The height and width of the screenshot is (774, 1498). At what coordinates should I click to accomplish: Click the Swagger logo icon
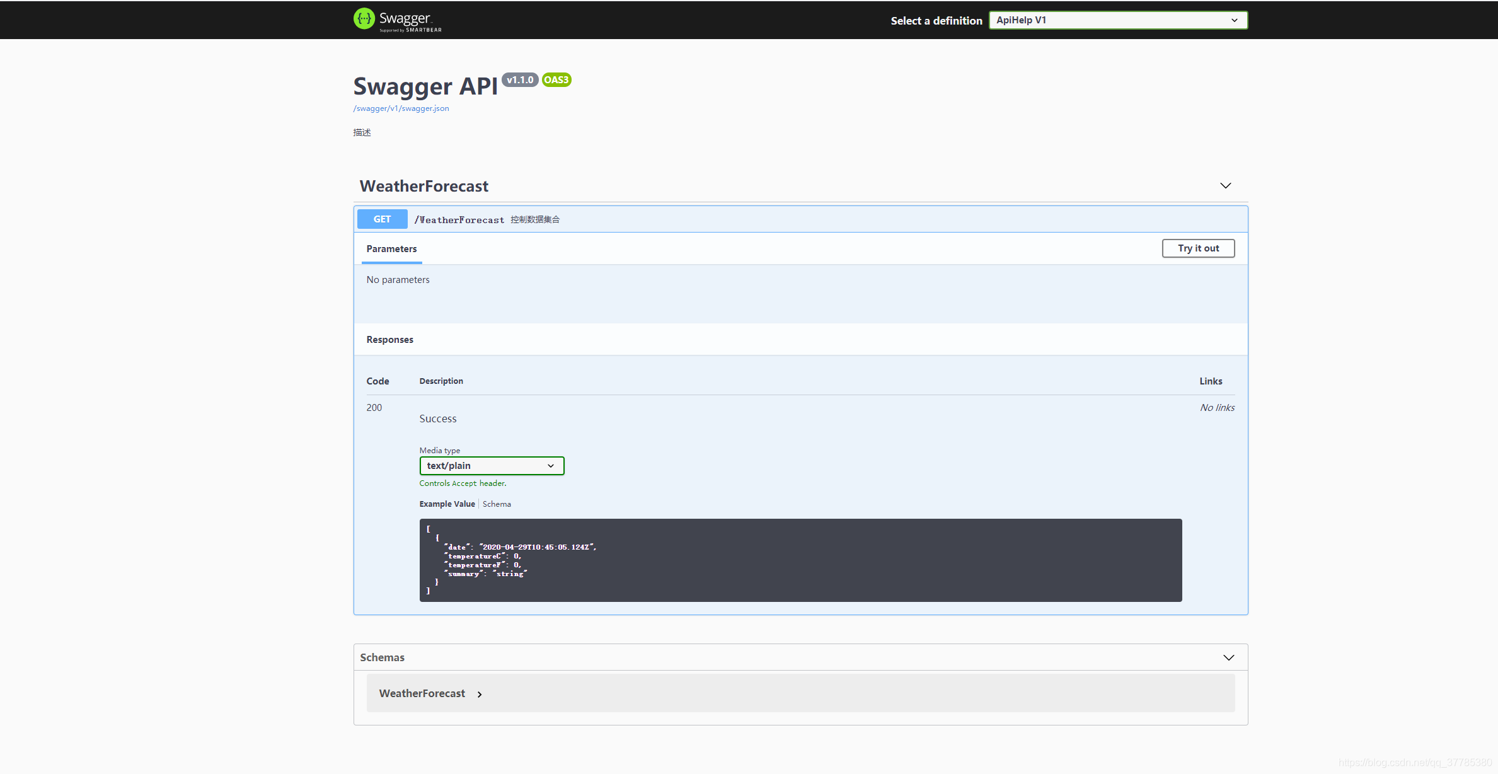[x=364, y=19]
